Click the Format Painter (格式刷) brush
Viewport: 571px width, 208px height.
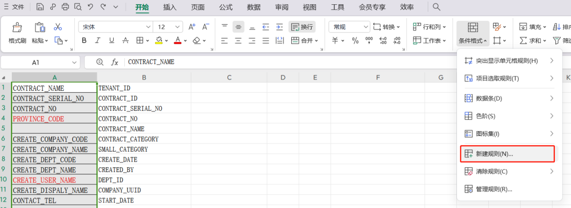tap(17, 27)
